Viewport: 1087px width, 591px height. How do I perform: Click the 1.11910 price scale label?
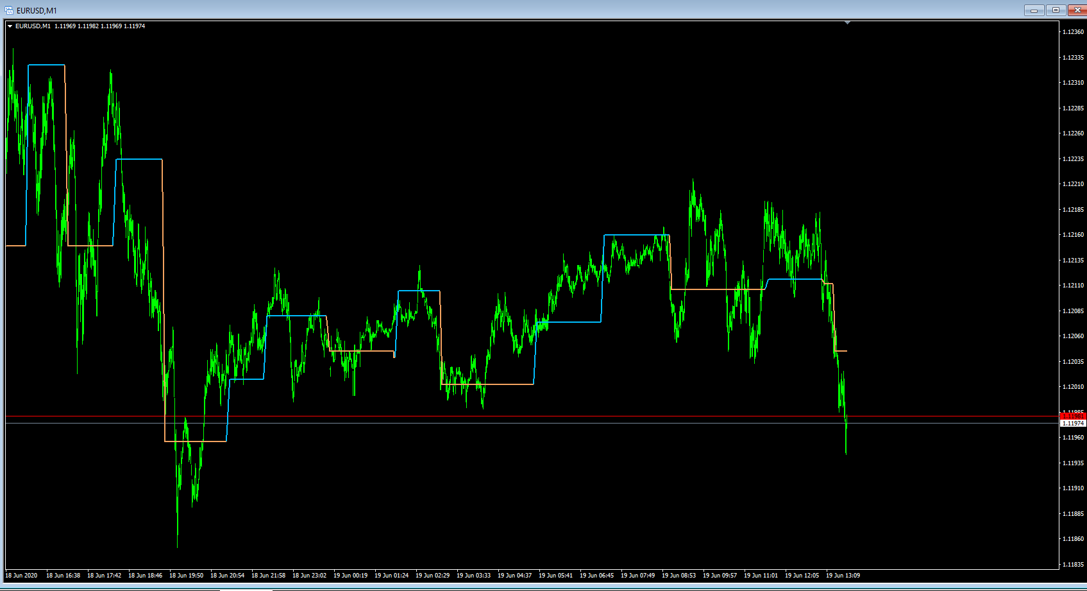(x=1073, y=488)
